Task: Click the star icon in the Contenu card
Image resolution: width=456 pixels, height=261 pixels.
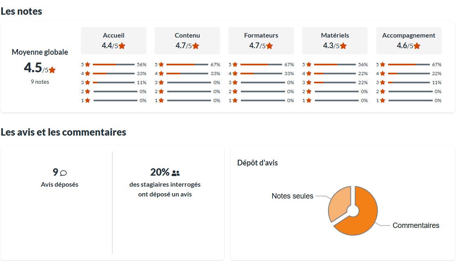Action: (196, 46)
